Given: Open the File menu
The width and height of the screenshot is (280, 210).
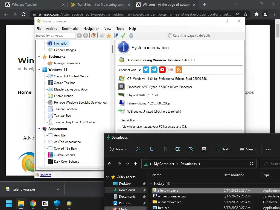Looking at the screenshot, I should click(39, 28).
